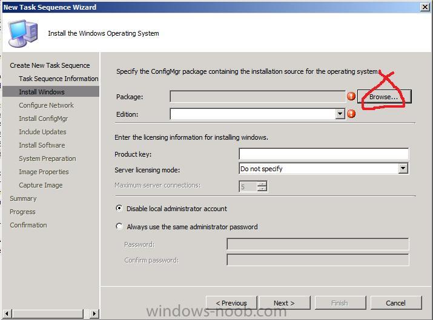This screenshot has width=433, height=320.
Task: Select Summary step in sidebar
Action: [23, 198]
